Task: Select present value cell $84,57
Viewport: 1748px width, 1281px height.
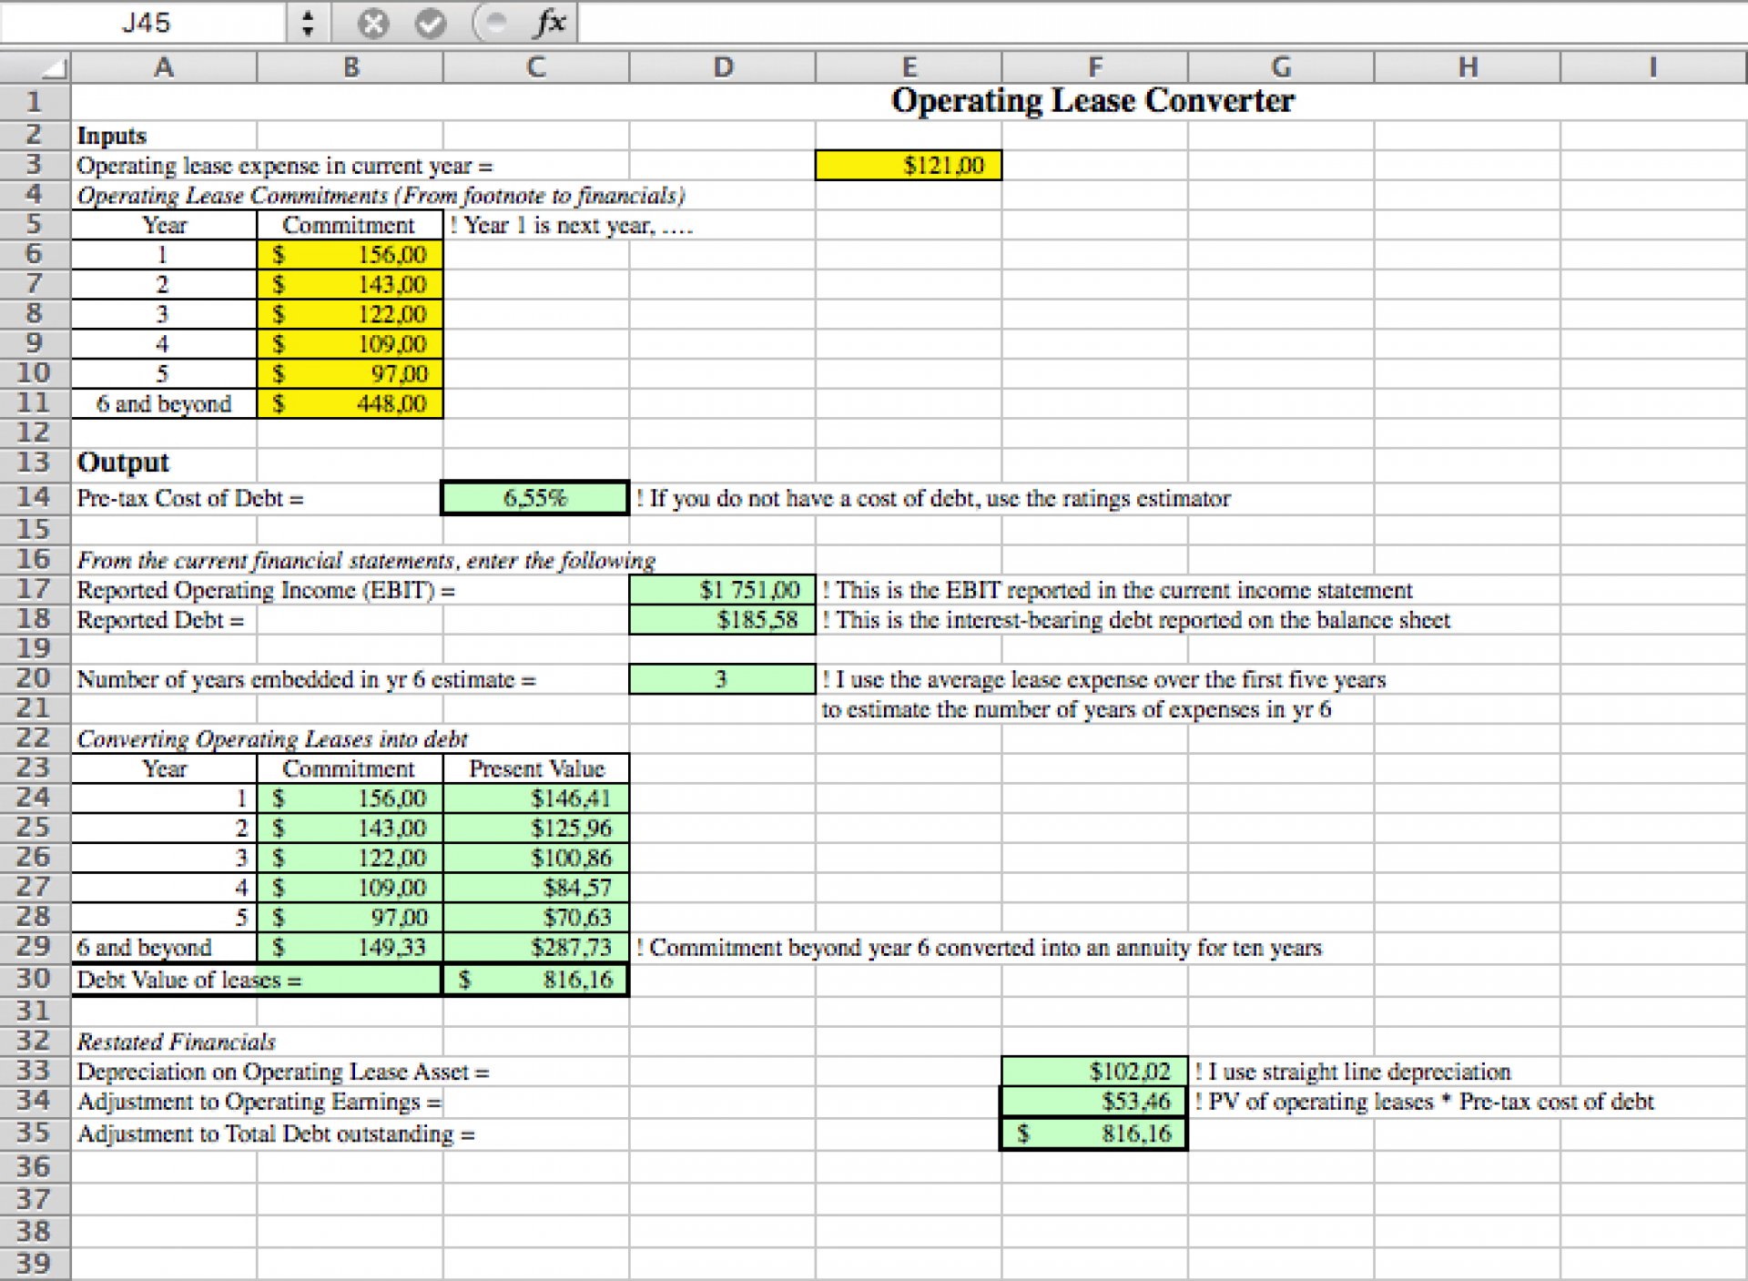Action: 536,888
